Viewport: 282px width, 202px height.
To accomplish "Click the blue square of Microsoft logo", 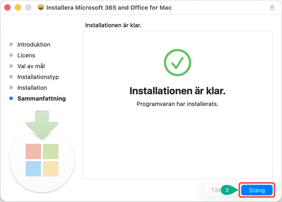I will 33,169.
